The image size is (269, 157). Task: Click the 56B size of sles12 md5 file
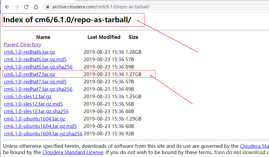[130, 104]
